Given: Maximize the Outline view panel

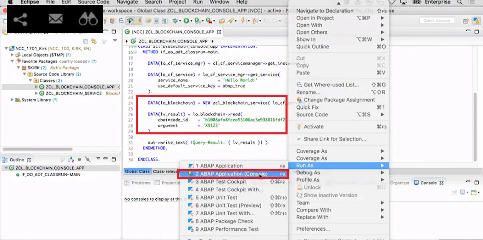Looking at the screenshot, I should (114, 159).
